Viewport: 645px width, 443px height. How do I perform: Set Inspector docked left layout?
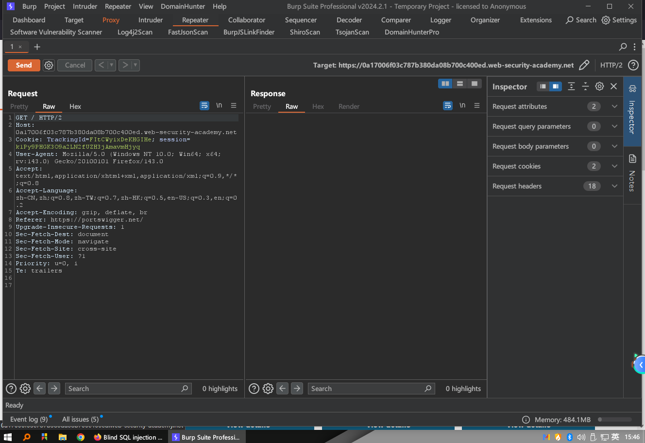pos(543,86)
